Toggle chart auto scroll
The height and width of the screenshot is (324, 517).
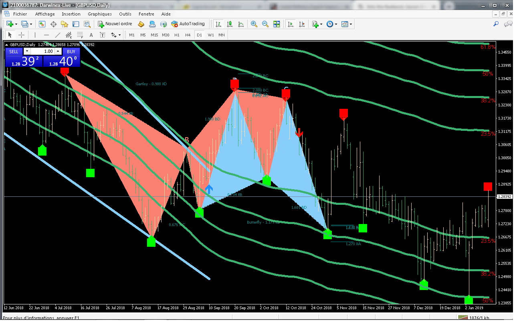point(291,24)
